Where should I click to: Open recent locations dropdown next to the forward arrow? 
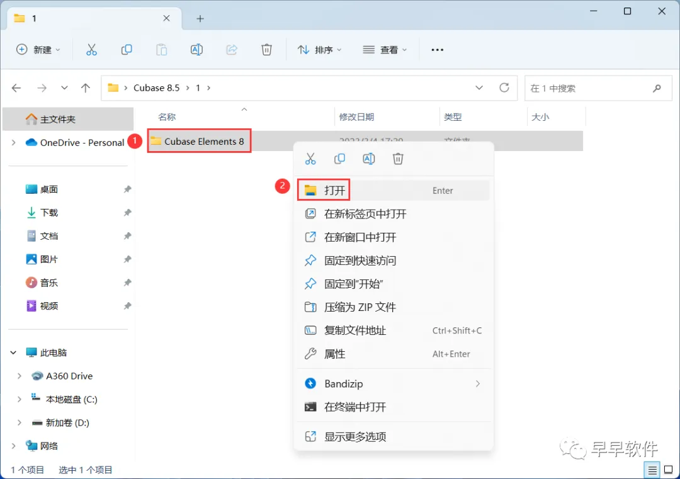pyautogui.click(x=64, y=88)
